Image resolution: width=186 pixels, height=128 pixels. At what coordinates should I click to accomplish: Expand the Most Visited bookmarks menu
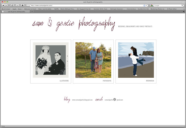6,9
